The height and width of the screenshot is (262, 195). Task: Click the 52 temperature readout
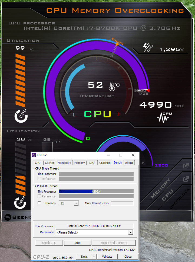[95, 85]
